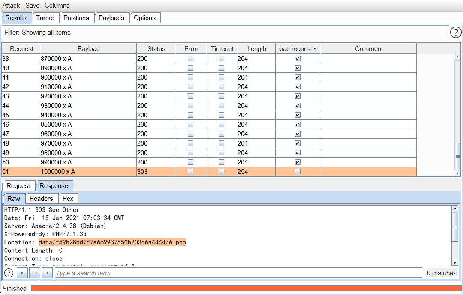Focus the search term input field
This screenshot has width=463, height=295.
(x=239, y=273)
